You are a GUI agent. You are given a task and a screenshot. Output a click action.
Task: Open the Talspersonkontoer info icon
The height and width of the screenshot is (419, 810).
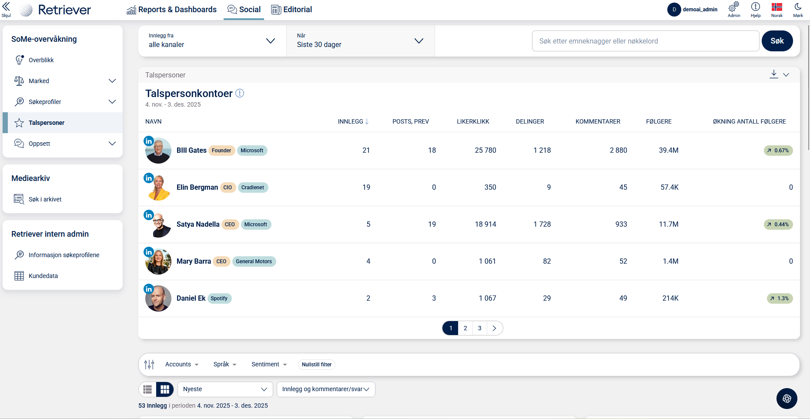(x=240, y=93)
